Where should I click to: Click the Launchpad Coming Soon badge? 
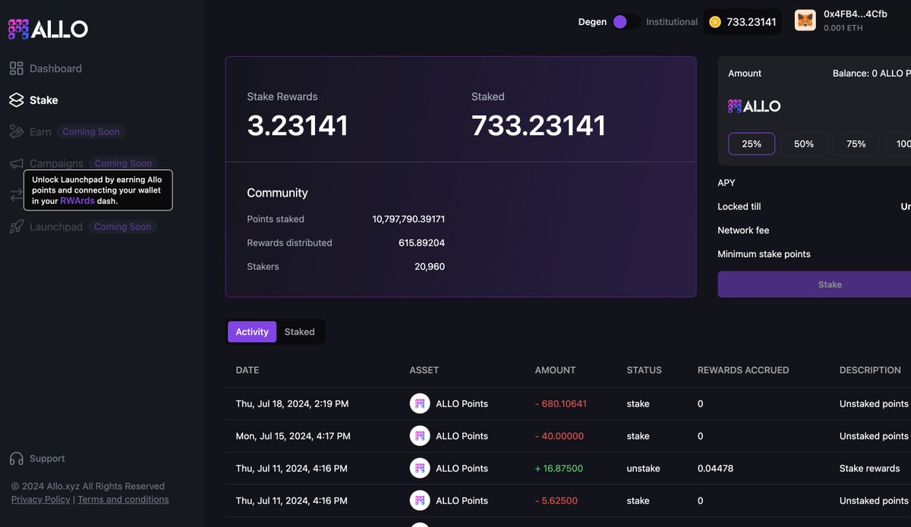pos(122,227)
